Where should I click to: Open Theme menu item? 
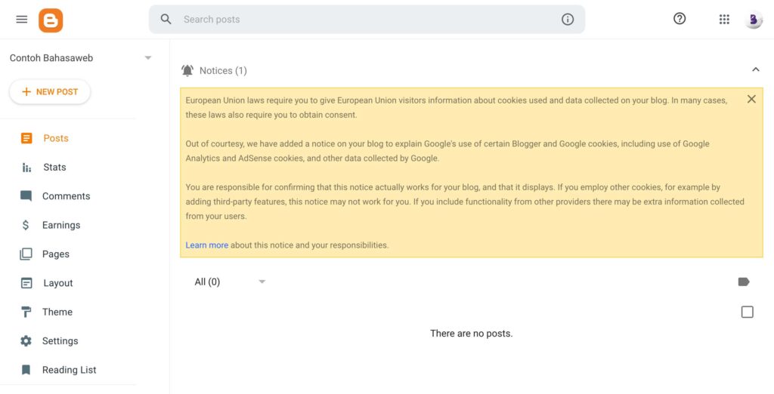[x=57, y=312]
